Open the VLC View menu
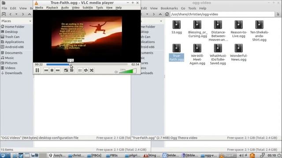 (x=109, y=8)
